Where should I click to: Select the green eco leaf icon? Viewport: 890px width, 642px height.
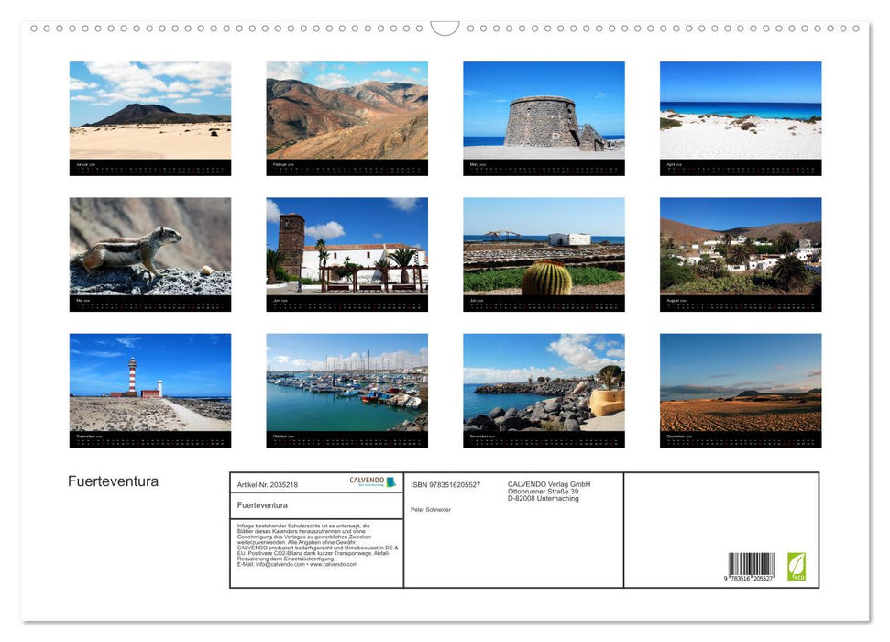click(x=798, y=567)
